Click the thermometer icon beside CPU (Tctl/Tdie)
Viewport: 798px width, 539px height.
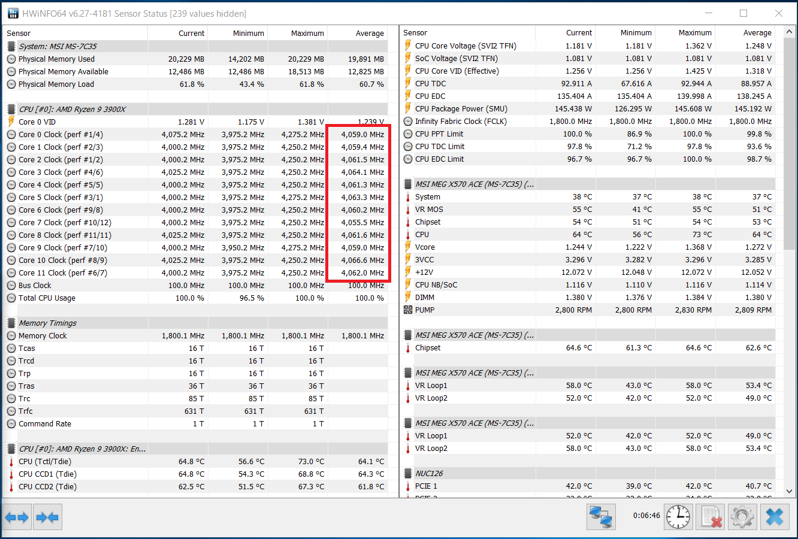[x=11, y=461]
